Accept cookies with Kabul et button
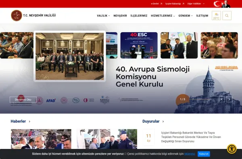 point(204,154)
